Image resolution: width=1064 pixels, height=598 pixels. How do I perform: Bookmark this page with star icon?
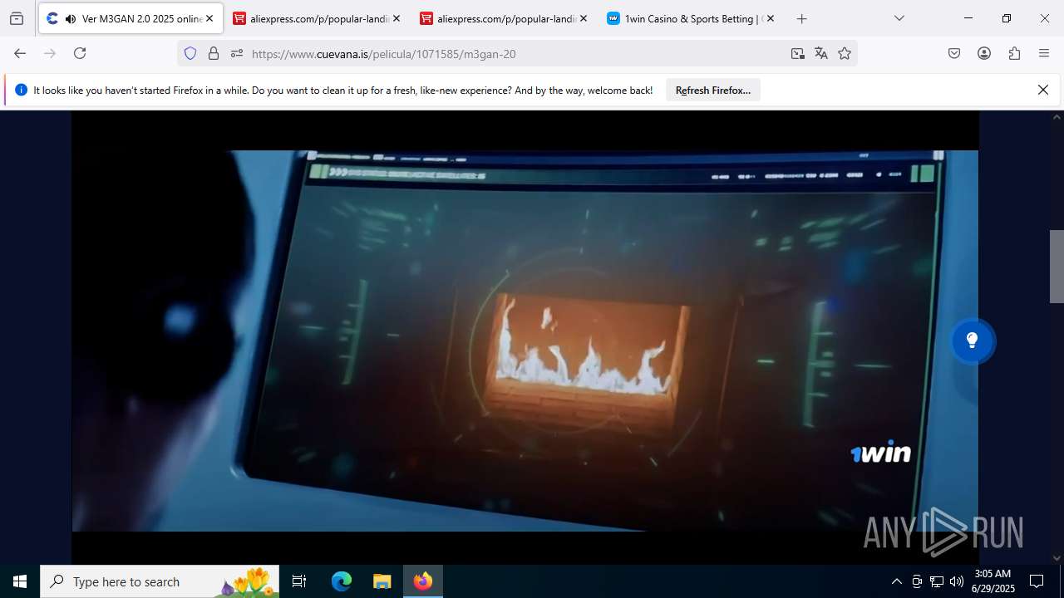click(845, 53)
